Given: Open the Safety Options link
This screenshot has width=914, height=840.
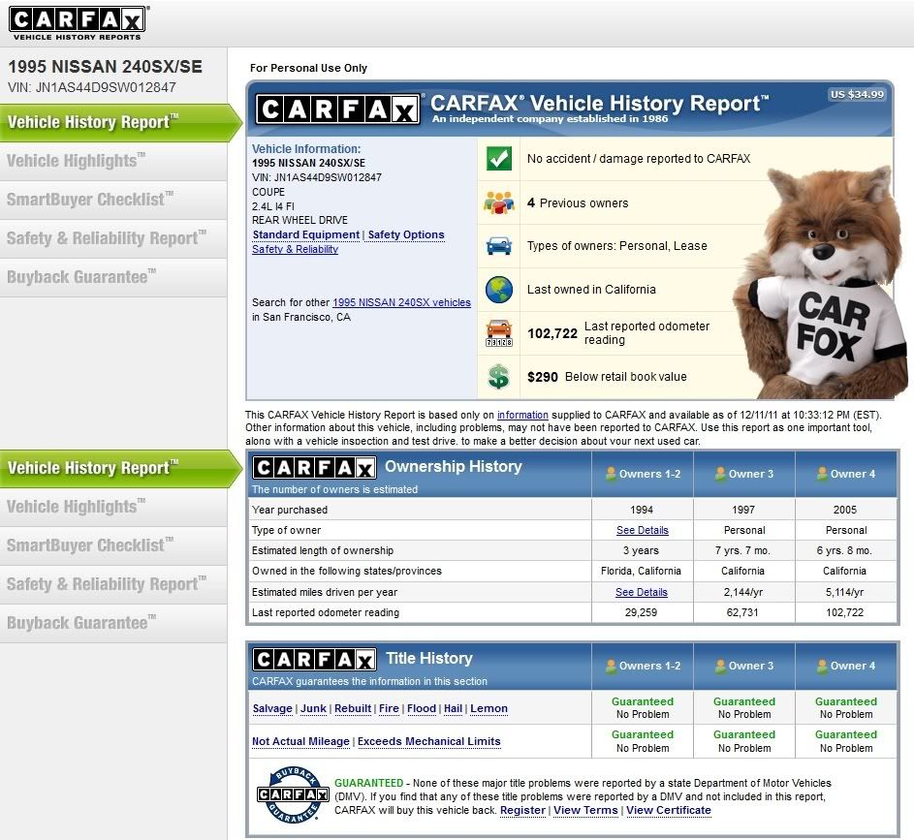Looking at the screenshot, I should pyautogui.click(x=406, y=234).
